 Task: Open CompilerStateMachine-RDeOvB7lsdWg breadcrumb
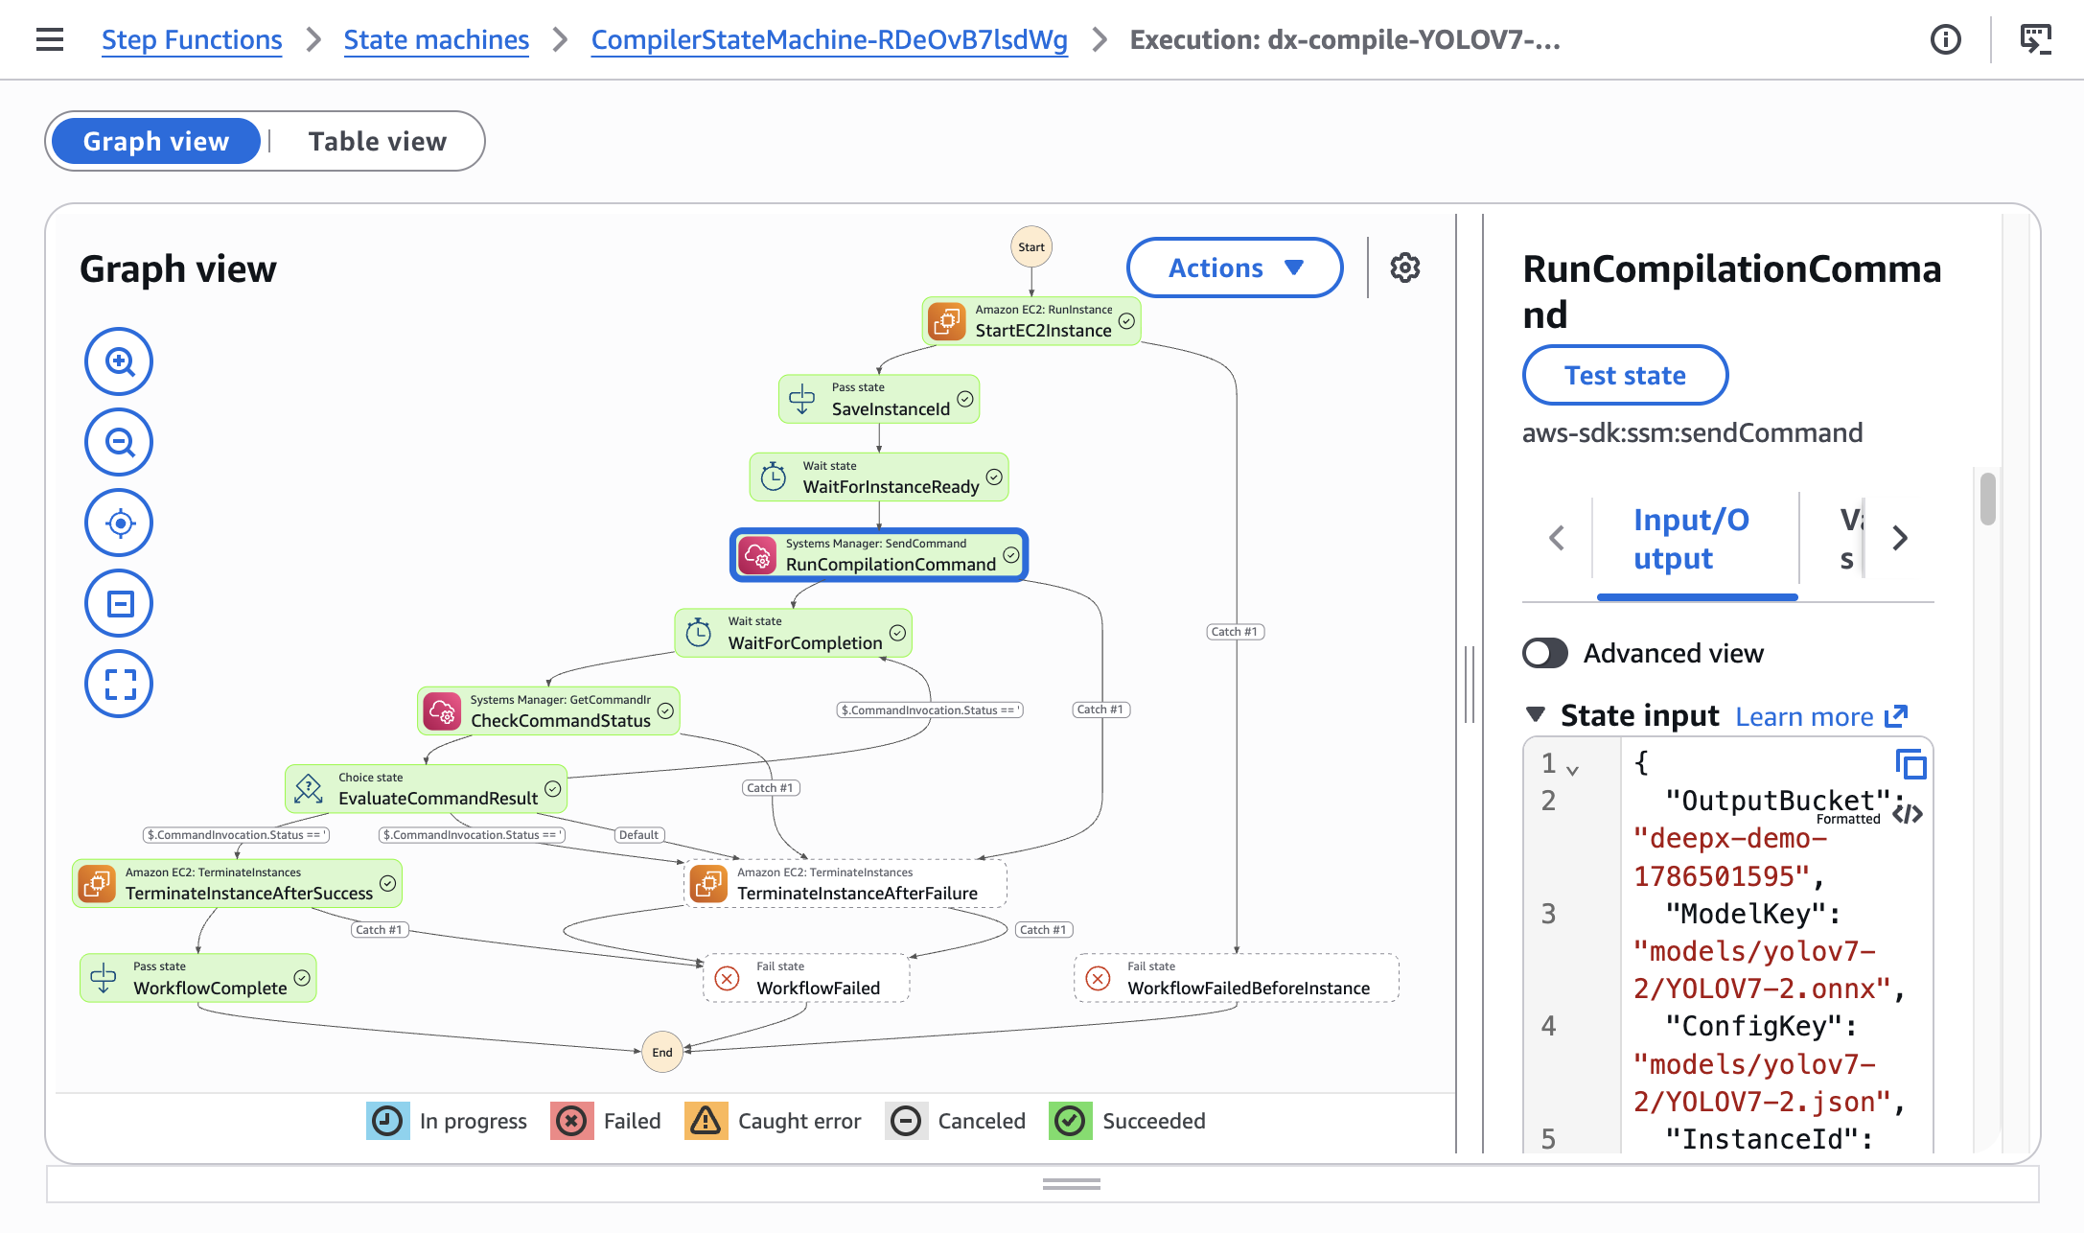click(x=829, y=39)
